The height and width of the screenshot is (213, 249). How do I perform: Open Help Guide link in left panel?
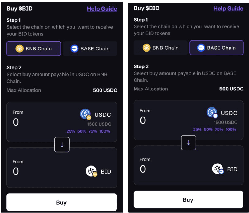click(x=102, y=9)
